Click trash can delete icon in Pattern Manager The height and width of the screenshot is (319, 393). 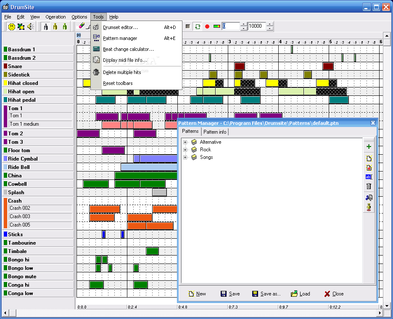click(369, 186)
